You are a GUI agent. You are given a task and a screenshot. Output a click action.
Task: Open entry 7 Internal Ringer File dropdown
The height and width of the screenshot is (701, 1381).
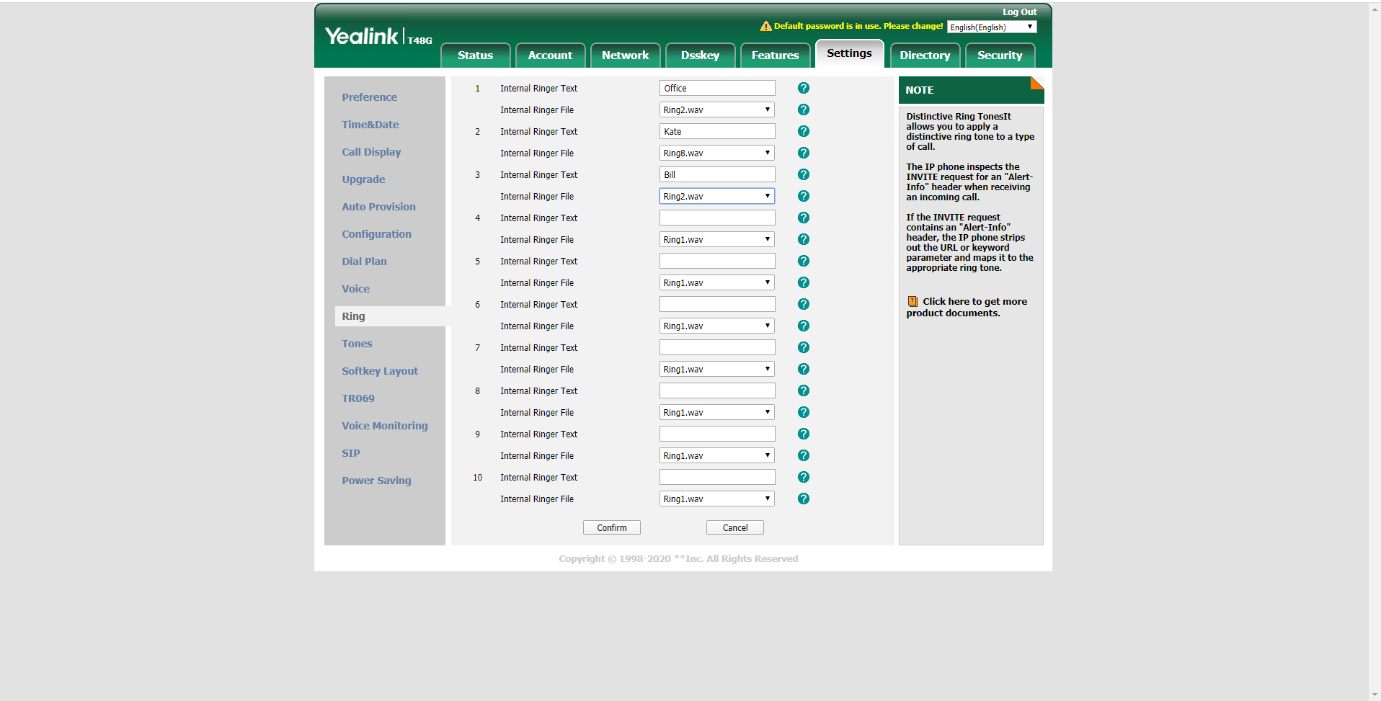tap(717, 369)
